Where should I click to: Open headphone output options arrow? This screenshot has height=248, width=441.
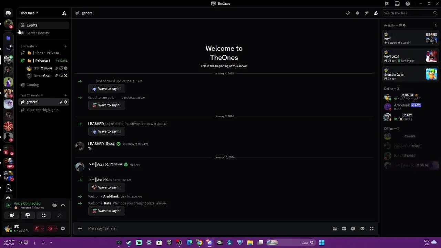tap(55, 228)
